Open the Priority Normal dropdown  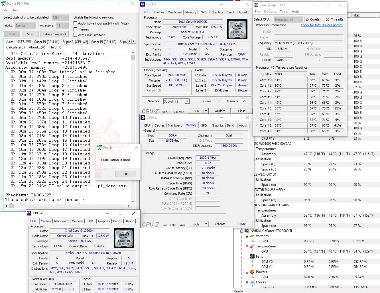pyautogui.click(x=25, y=25)
